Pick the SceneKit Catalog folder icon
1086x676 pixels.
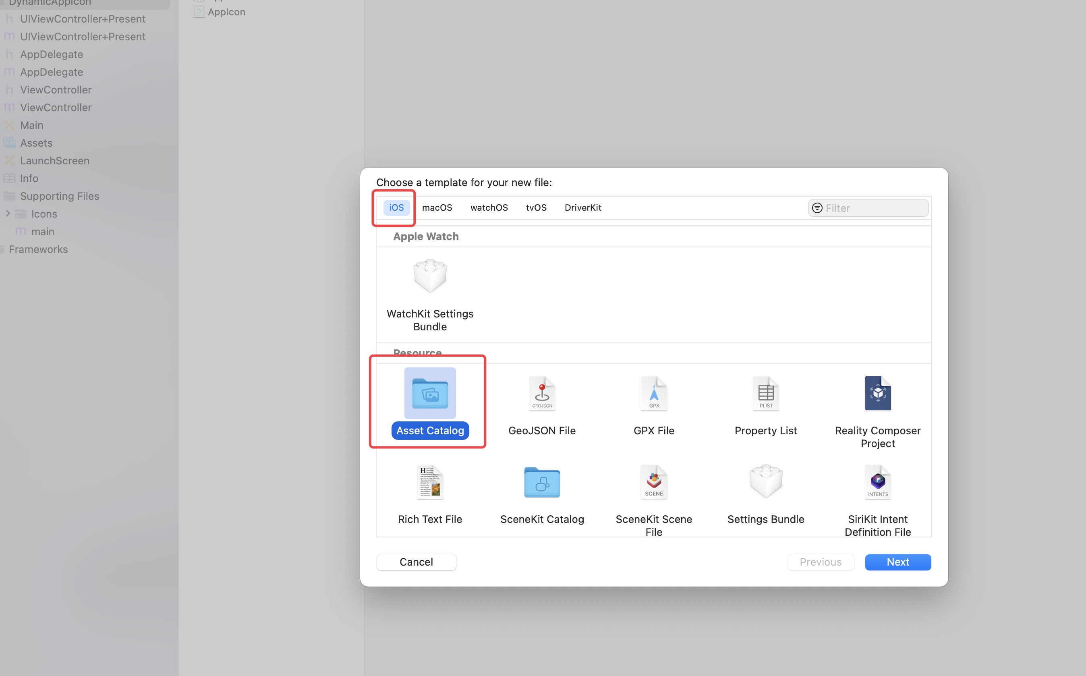click(542, 482)
